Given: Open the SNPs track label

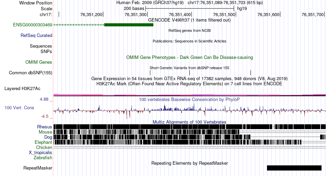Looking at the screenshot, I should coord(46,51).
